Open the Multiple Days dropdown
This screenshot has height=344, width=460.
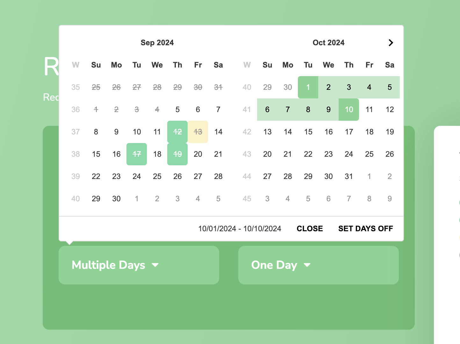click(x=139, y=265)
